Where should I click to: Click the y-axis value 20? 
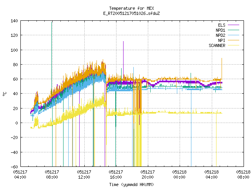[15, 108]
